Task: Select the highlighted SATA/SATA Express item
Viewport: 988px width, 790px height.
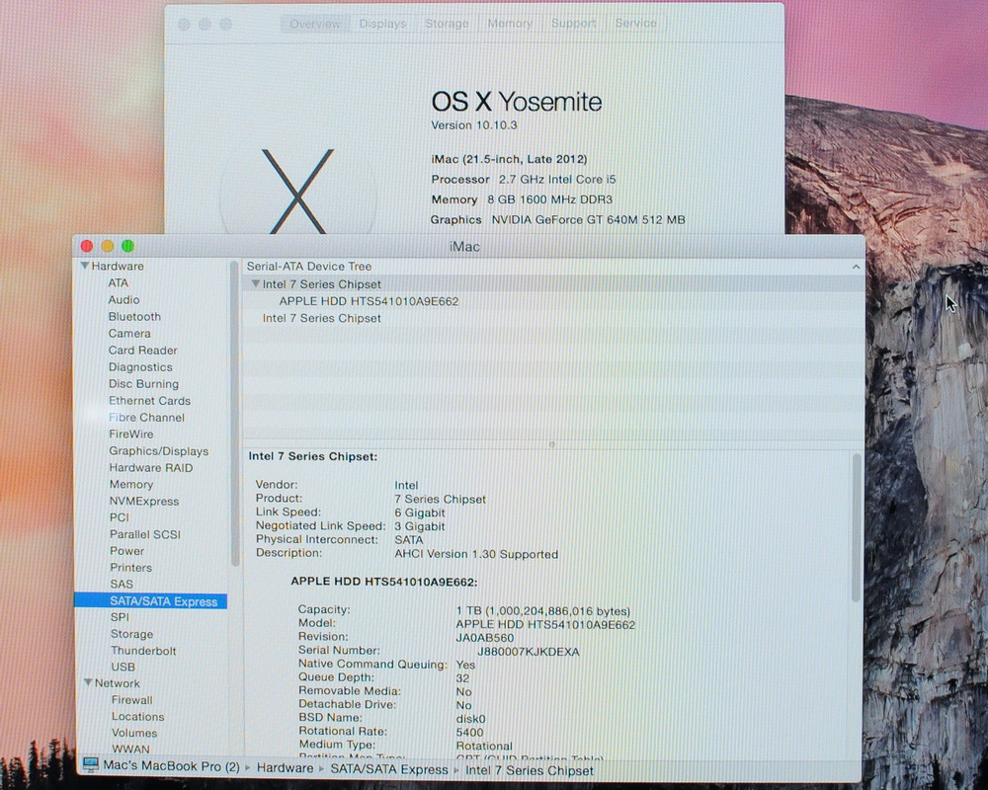Action: (150, 601)
